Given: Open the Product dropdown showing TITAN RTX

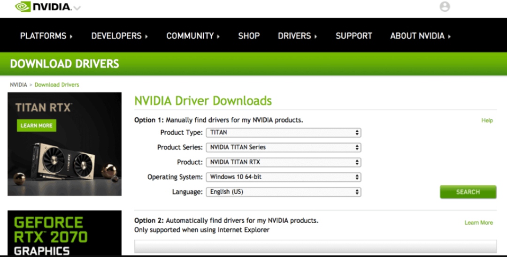Looking at the screenshot, I should [284, 162].
